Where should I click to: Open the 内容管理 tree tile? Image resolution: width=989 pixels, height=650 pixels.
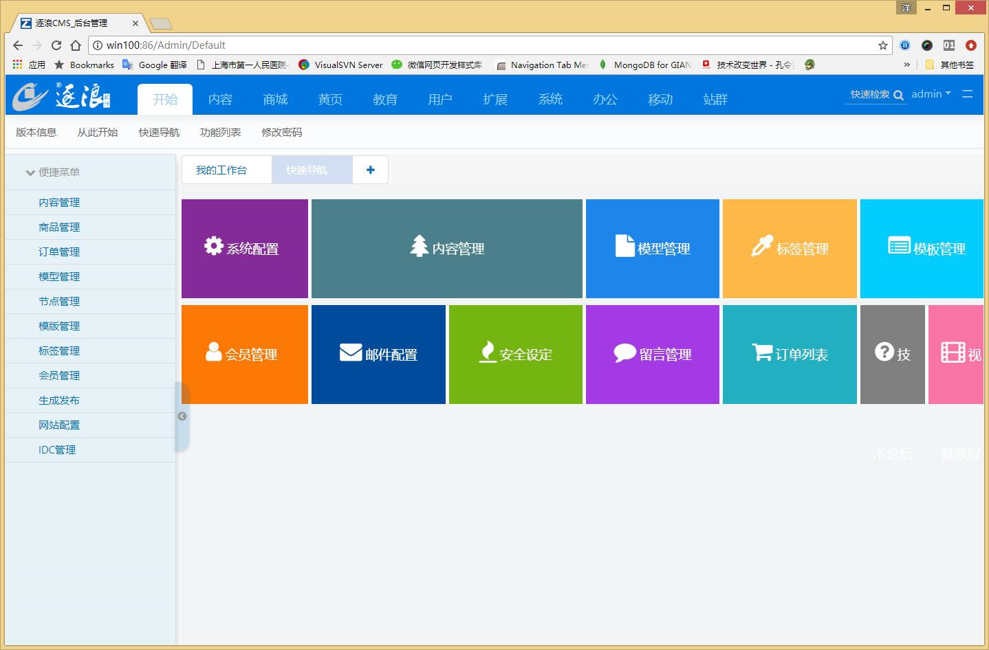tap(447, 249)
